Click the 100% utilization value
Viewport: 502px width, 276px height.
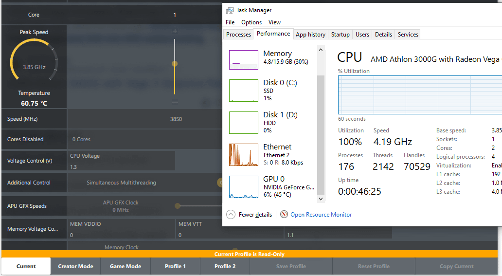[x=350, y=142]
